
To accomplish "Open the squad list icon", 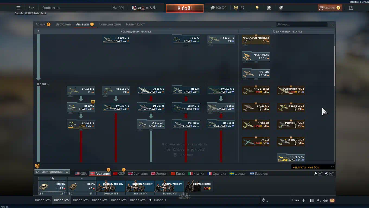I will (x=312, y=200).
